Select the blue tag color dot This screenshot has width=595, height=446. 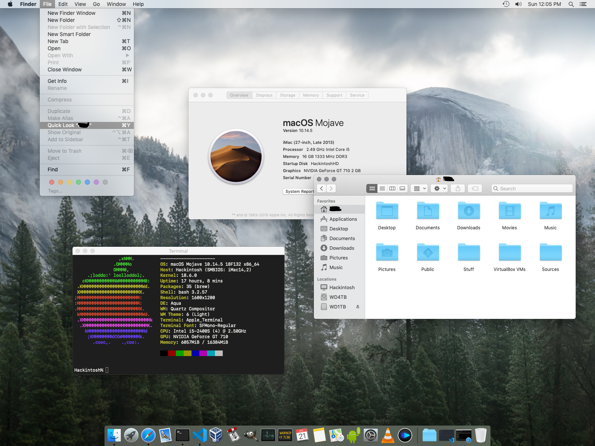coord(87,182)
